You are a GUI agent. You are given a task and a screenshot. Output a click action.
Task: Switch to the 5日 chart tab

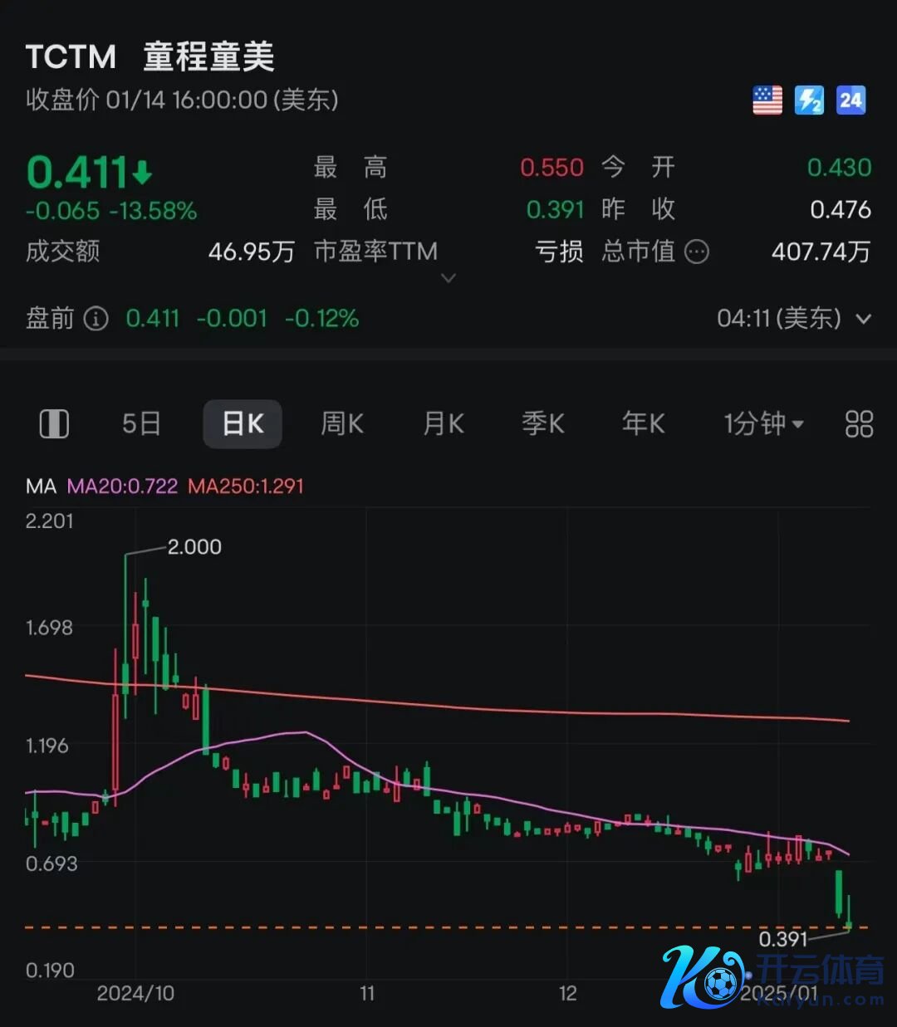141,423
